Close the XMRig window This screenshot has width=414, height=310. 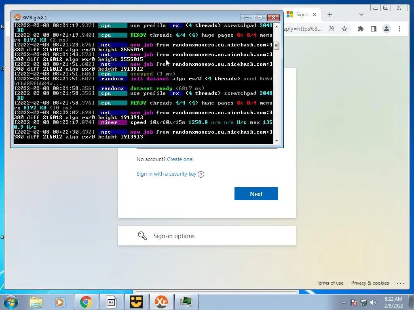(274, 18)
